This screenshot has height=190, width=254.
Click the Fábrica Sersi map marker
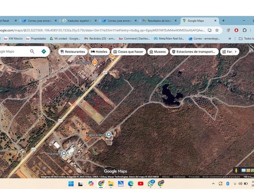108,134
